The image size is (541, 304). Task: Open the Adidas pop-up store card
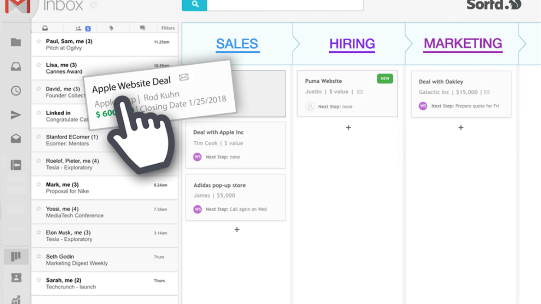coord(236,197)
